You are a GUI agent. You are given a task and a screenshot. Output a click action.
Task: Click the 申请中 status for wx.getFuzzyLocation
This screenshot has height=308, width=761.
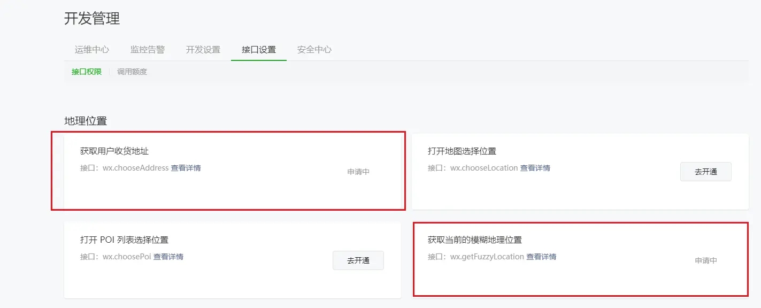click(x=706, y=260)
